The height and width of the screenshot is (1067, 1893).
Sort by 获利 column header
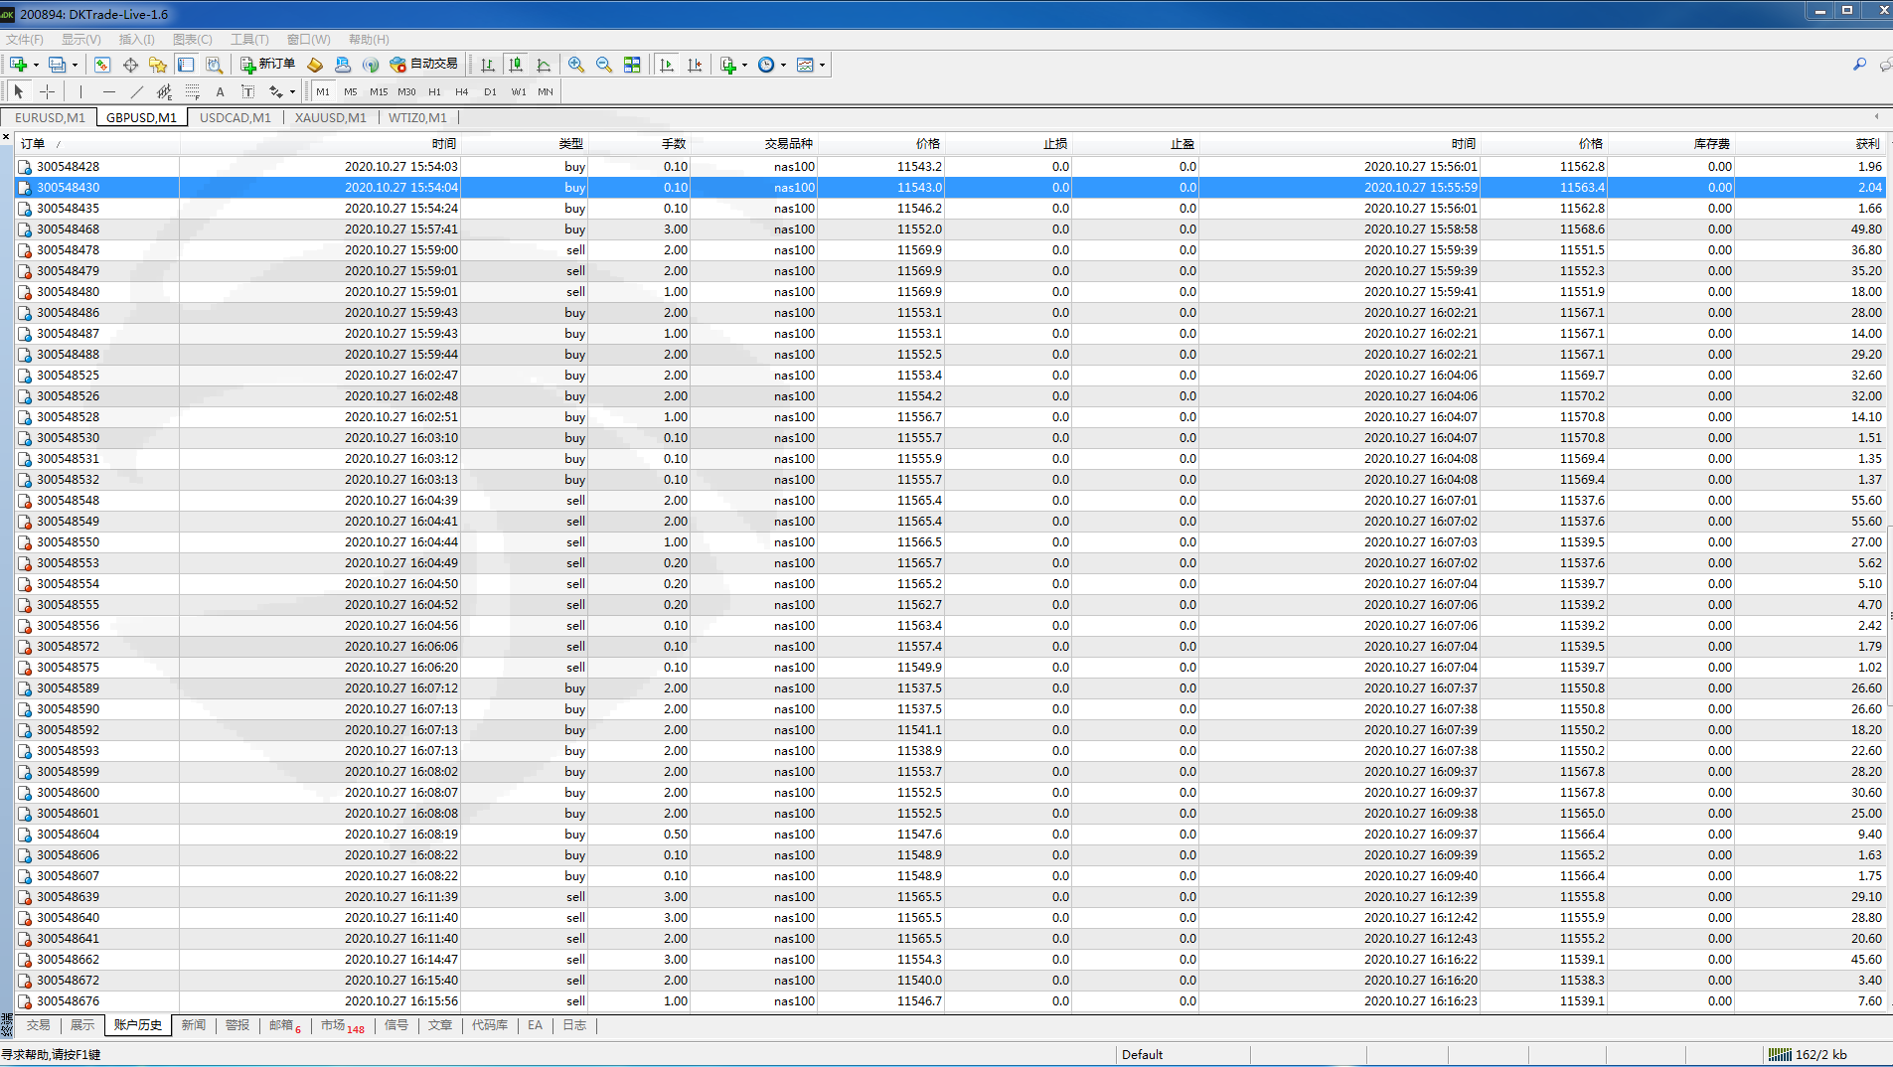click(x=1866, y=144)
